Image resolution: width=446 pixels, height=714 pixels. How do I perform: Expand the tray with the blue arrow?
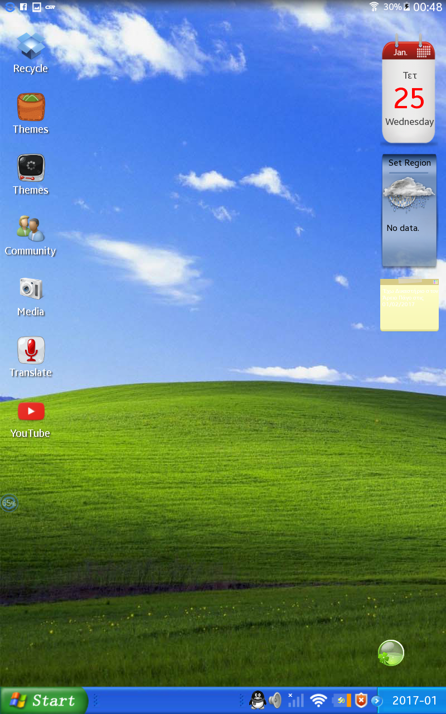click(x=377, y=701)
